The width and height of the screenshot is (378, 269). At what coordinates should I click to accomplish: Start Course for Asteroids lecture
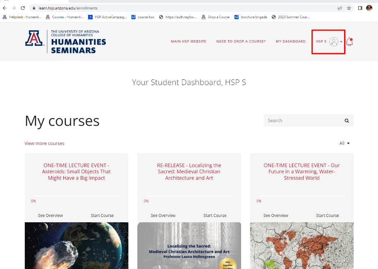[x=102, y=216]
